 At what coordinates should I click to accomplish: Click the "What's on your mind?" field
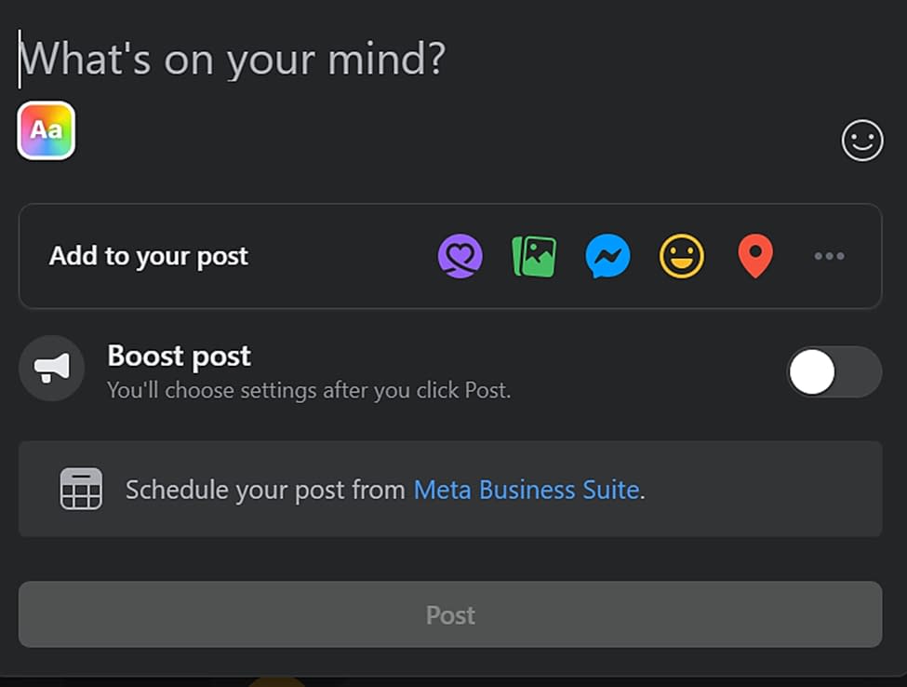[x=233, y=59]
